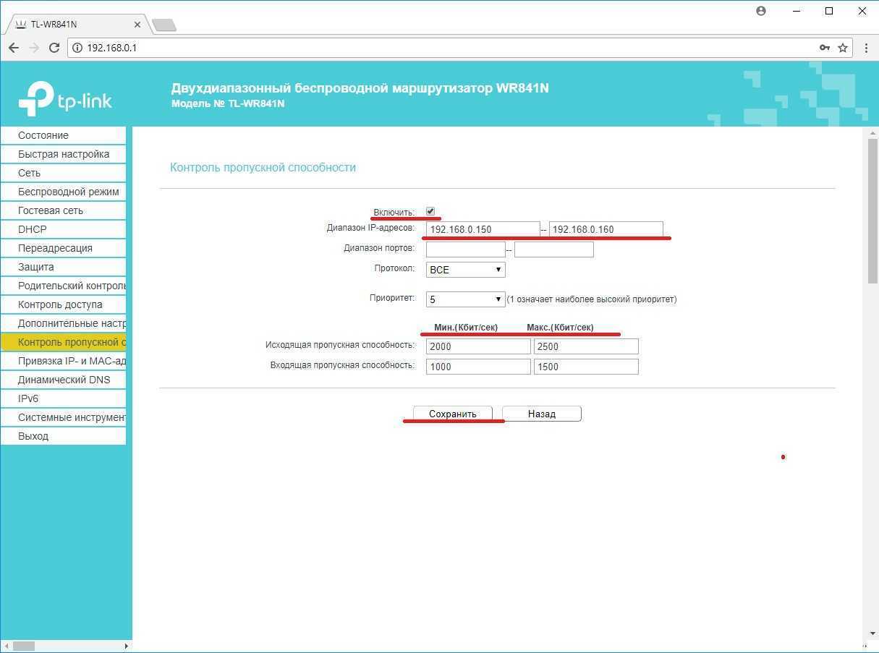
Task: Open saved passwords key icon
Action: tap(824, 48)
